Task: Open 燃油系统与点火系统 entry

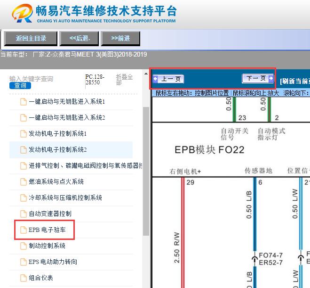Action: [56, 181]
